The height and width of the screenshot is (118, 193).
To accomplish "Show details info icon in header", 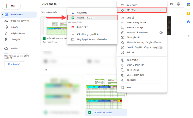I will [178, 4].
